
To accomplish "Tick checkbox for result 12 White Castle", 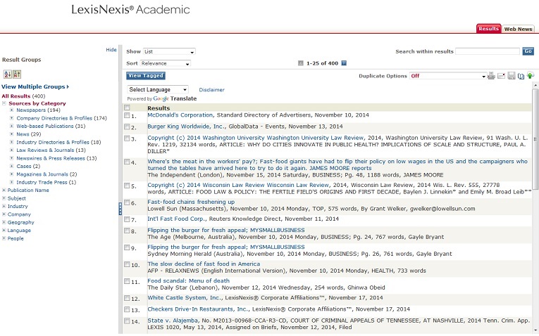I will point(127,298).
